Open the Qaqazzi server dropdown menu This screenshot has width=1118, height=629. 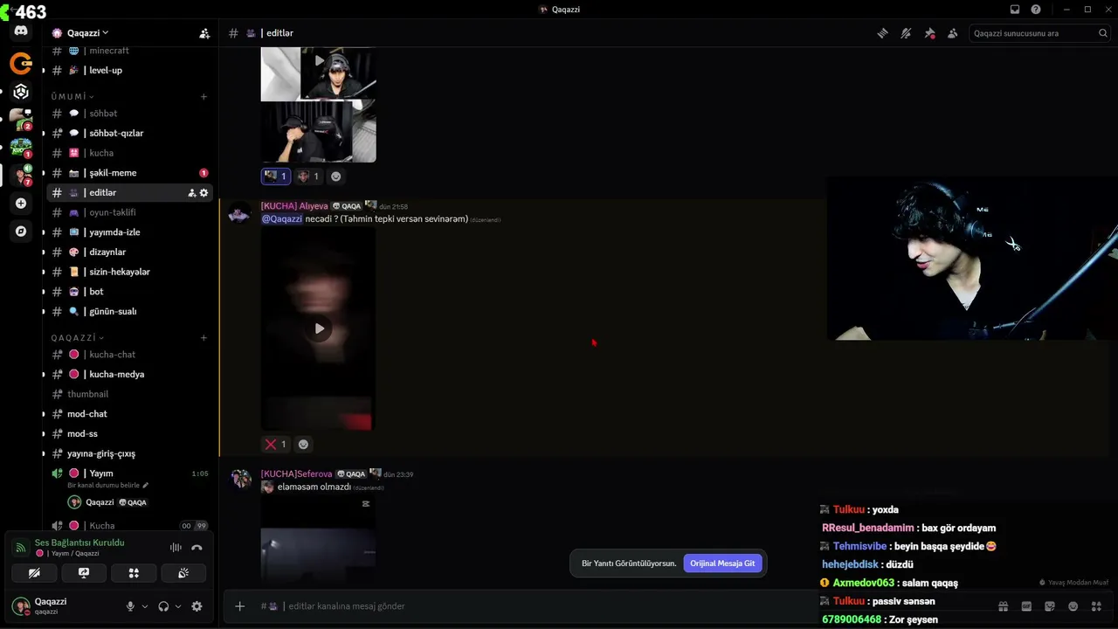tap(87, 33)
